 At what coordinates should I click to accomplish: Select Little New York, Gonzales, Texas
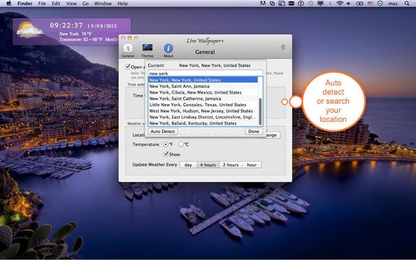tap(203, 105)
